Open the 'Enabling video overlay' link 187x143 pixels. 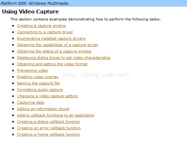38,77
